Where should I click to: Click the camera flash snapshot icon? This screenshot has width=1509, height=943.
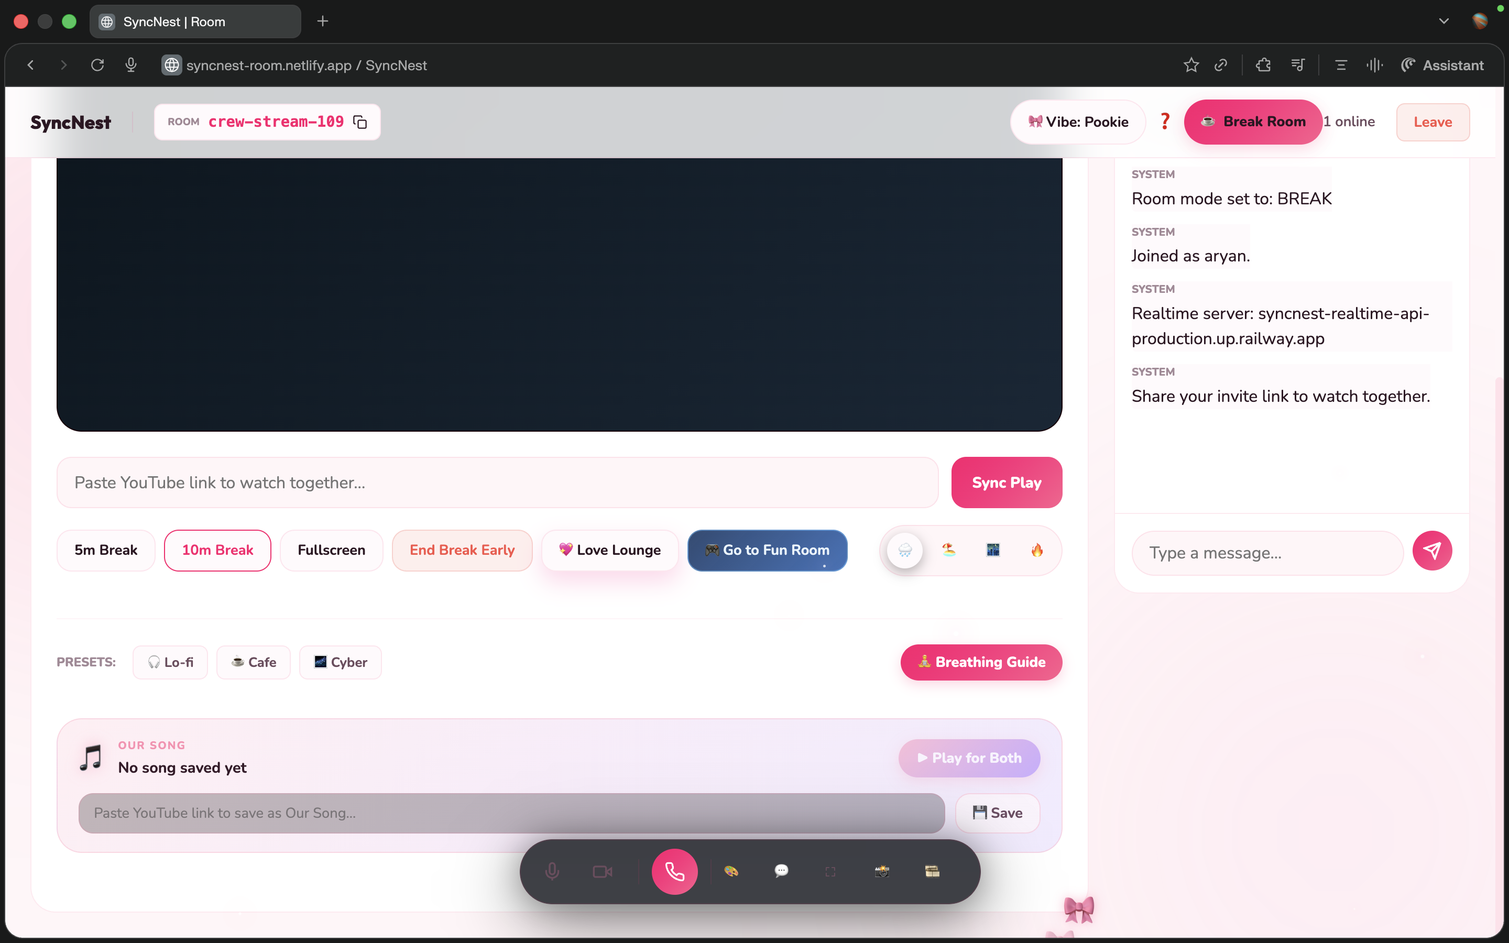(882, 871)
